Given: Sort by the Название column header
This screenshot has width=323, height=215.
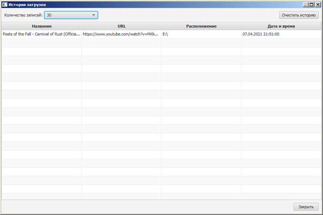Looking at the screenshot, I should pyautogui.click(x=42, y=26).
